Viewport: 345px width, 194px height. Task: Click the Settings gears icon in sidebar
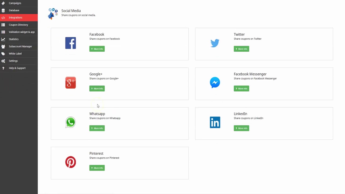click(3, 61)
